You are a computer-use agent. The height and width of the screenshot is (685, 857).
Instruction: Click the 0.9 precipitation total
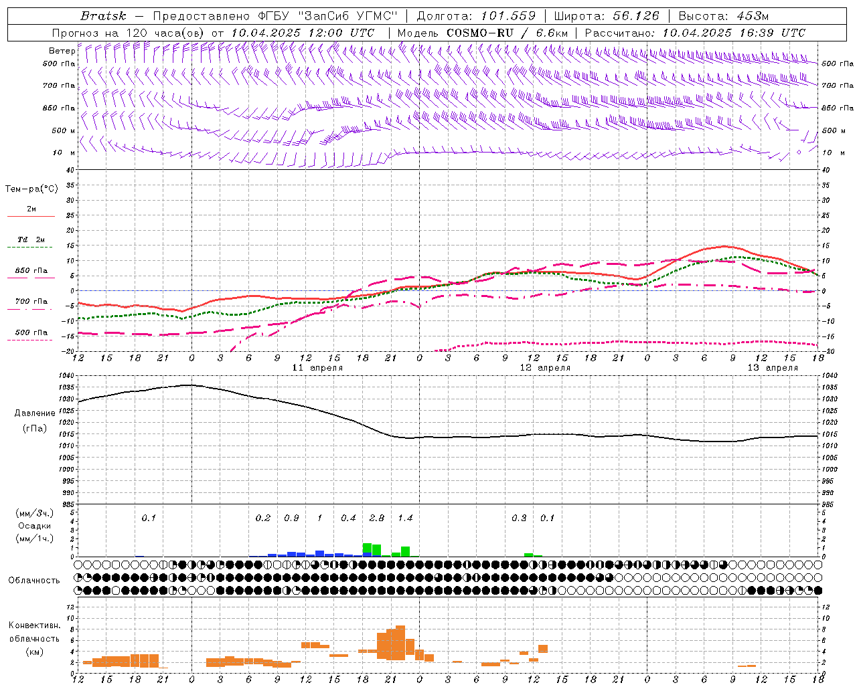coord(291,518)
